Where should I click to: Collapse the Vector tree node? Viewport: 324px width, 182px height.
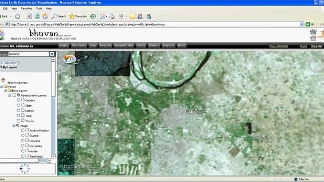click(2, 86)
